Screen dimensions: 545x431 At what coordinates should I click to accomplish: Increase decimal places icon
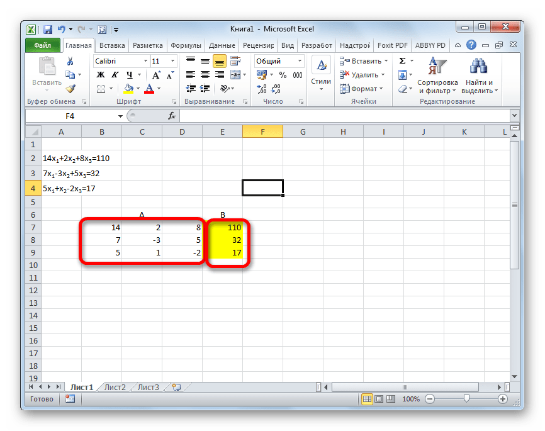(x=261, y=89)
